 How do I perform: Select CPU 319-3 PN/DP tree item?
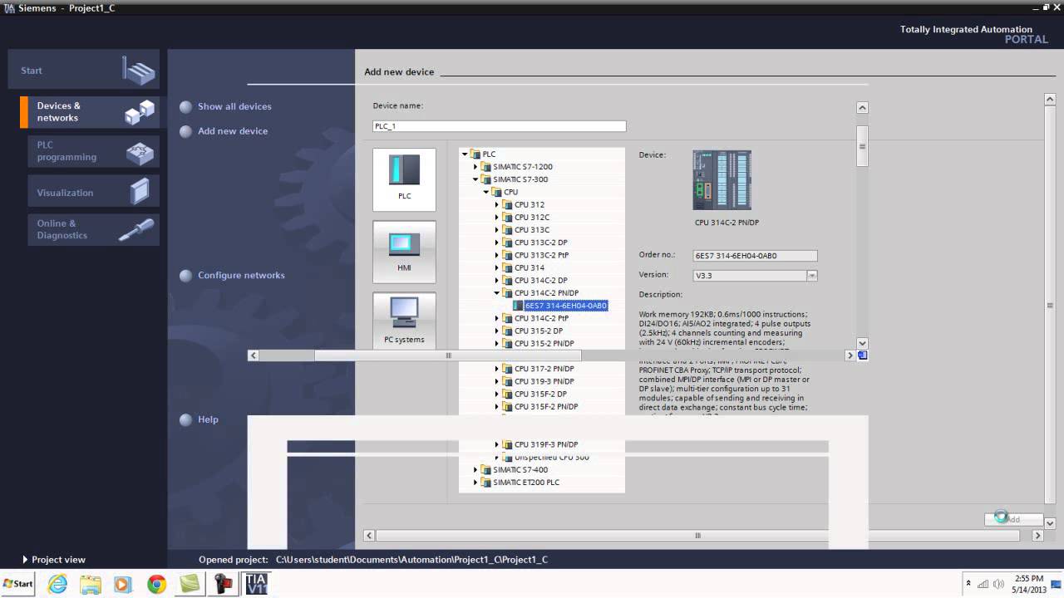pyautogui.click(x=544, y=381)
